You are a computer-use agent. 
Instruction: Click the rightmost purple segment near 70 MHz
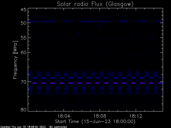click(160, 83)
